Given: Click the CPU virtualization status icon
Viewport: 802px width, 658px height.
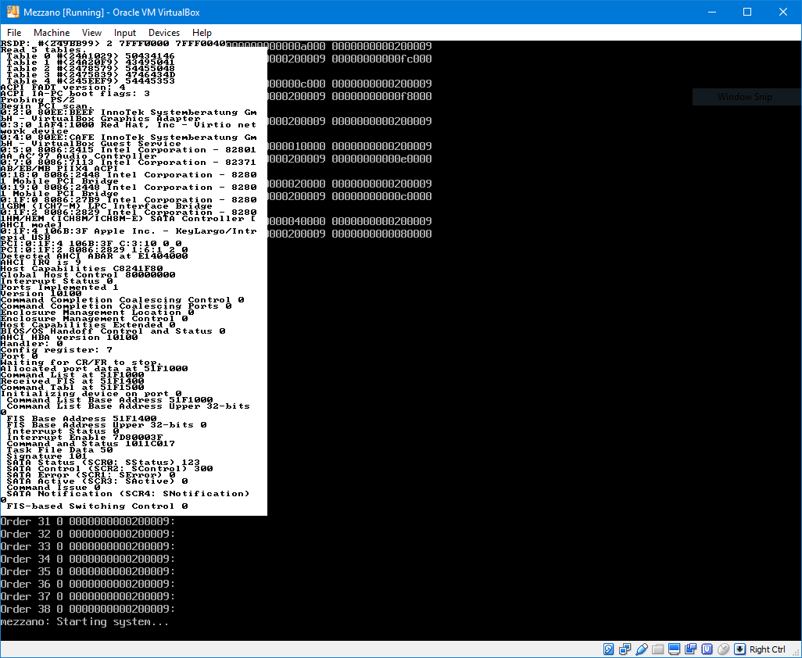Looking at the screenshot, I should 707,649.
